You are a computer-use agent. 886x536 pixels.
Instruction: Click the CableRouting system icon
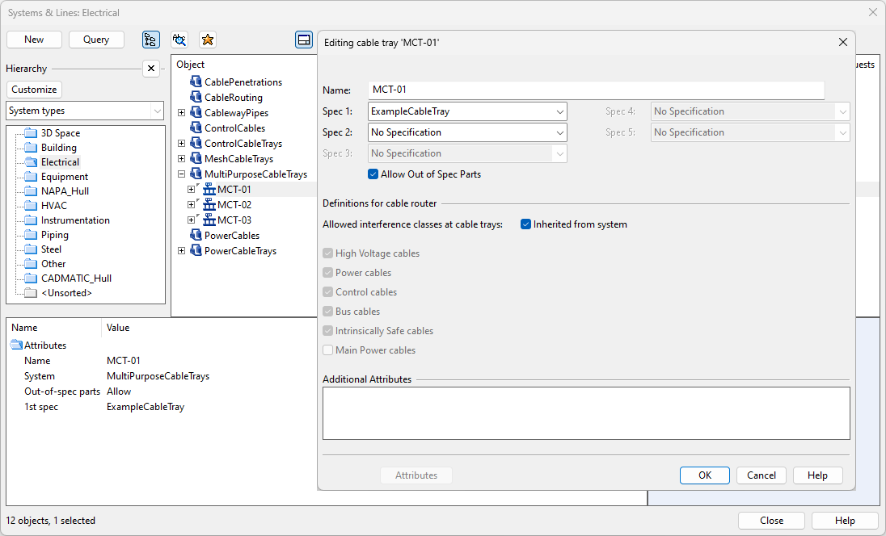click(196, 98)
